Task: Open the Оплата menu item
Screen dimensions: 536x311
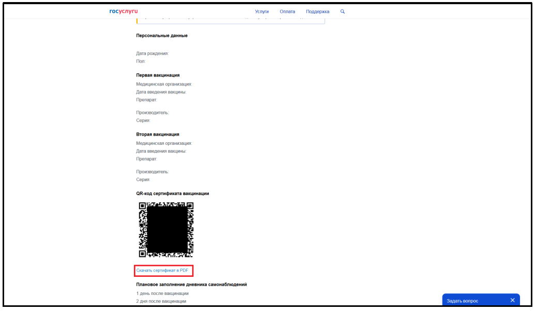Action: [287, 11]
